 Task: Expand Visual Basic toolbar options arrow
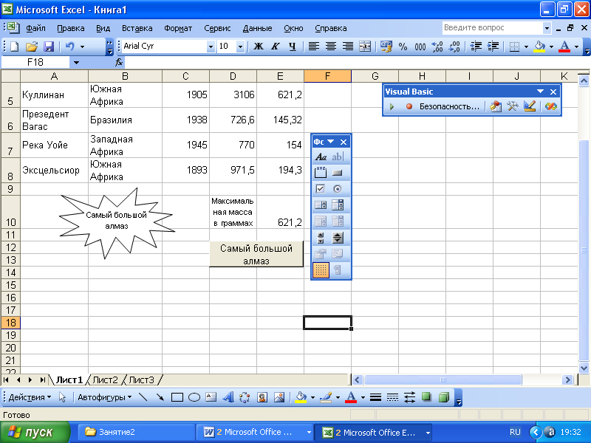tap(540, 92)
